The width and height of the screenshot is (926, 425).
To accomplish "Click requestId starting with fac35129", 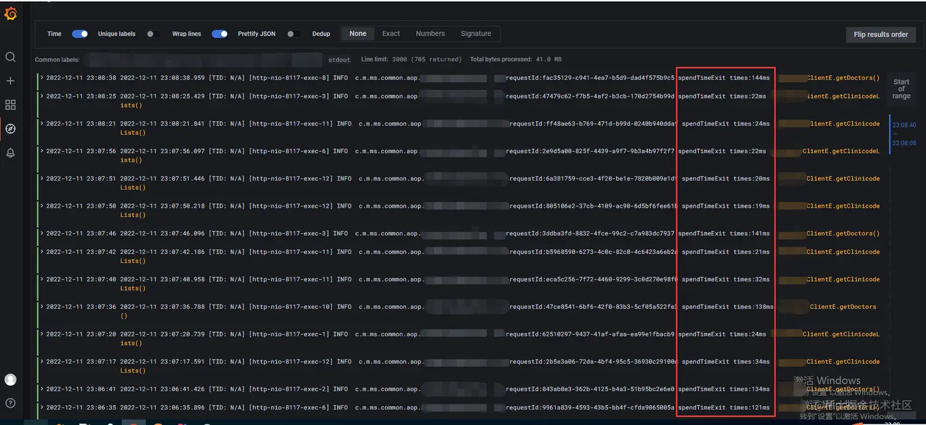I will [x=590, y=78].
